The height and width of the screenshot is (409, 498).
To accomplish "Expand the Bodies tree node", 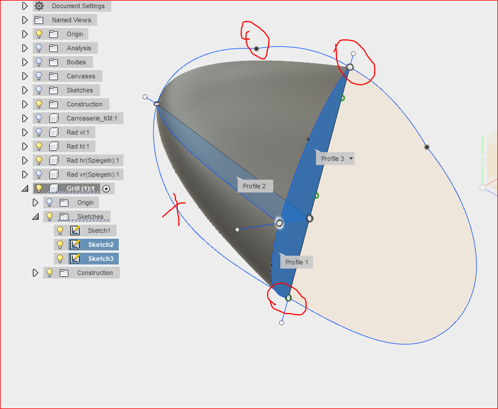I will [25, 61].
